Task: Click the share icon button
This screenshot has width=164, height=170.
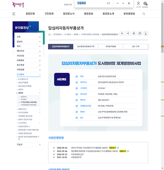Action: pyautogui.click(x=128, y=33)
